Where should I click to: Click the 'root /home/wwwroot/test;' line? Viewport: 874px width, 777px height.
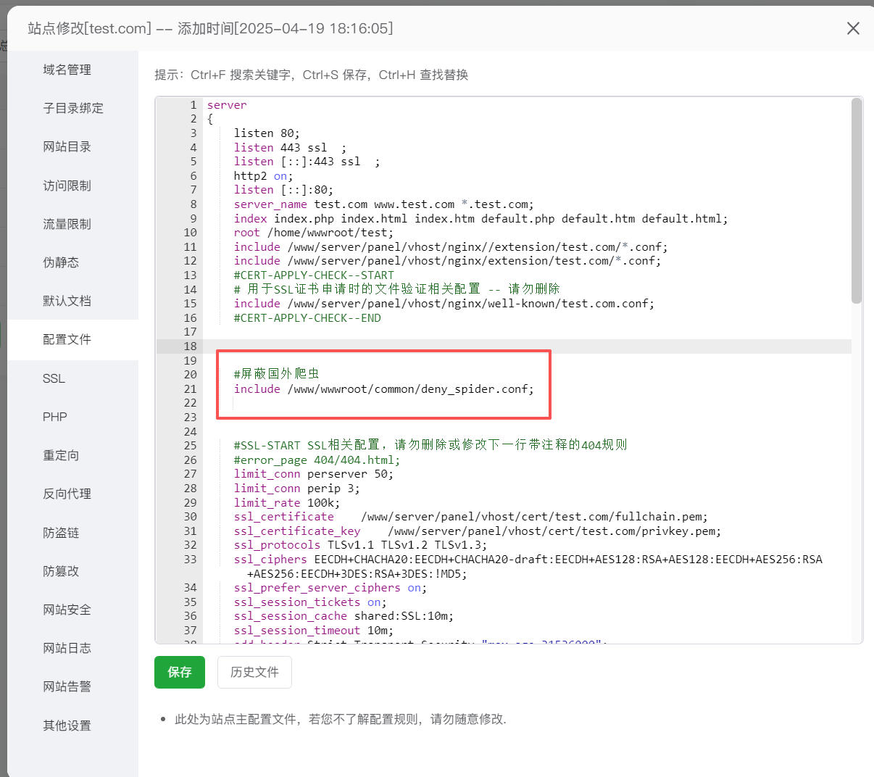pos(313,233)
